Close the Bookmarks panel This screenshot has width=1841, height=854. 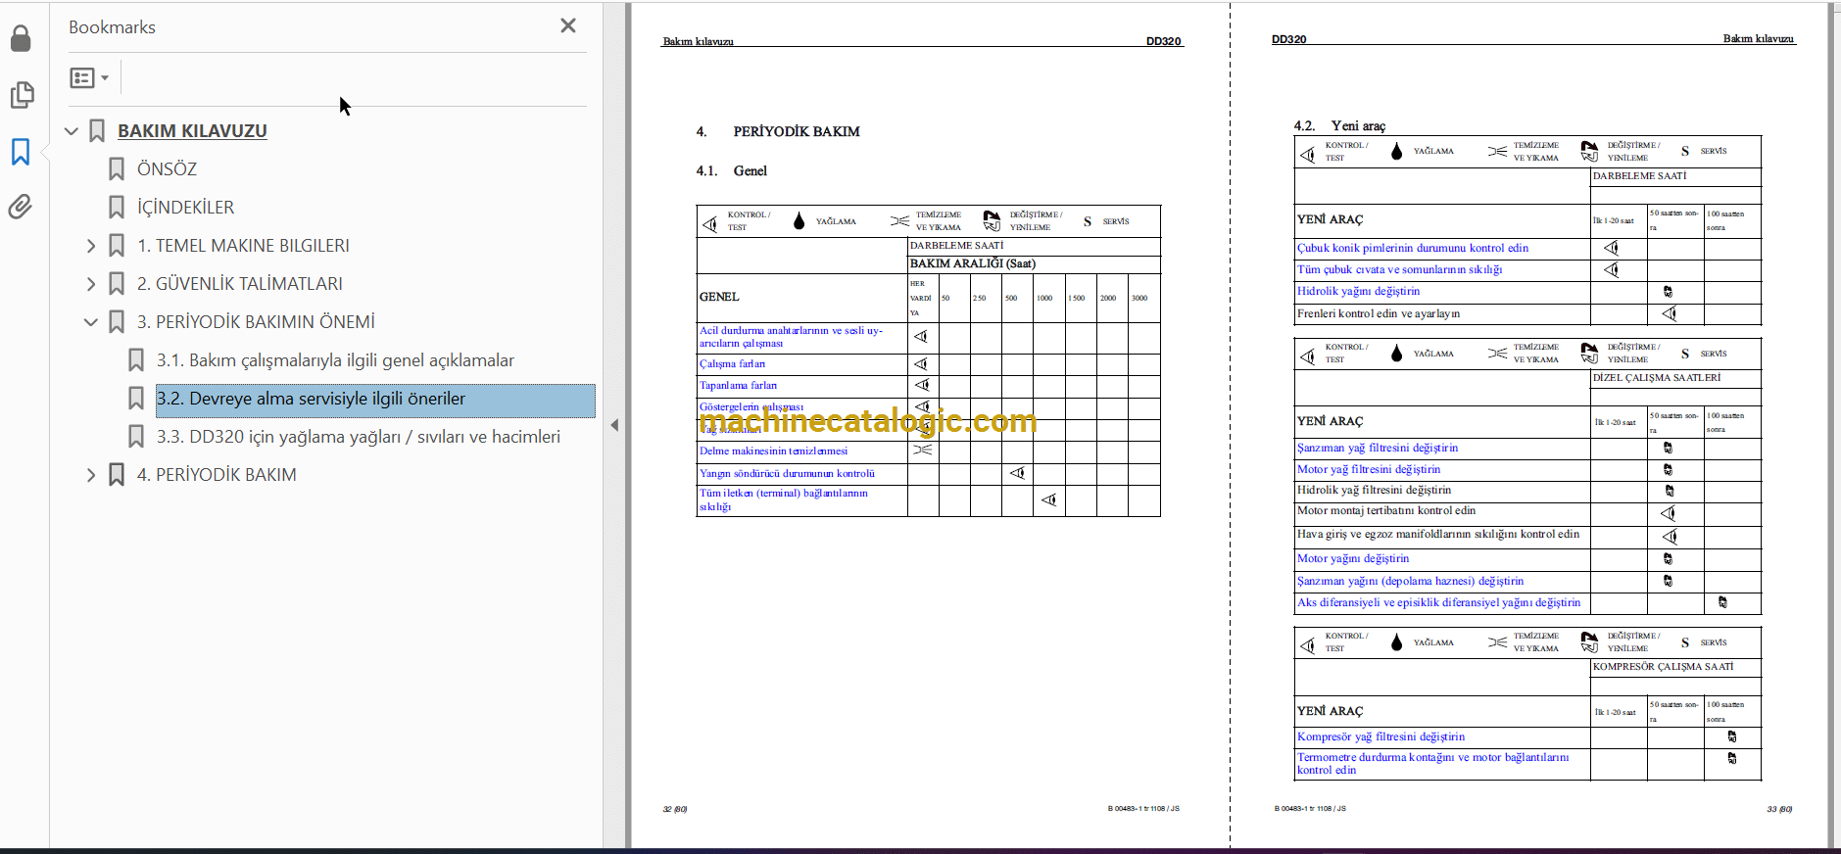[568, 25]
